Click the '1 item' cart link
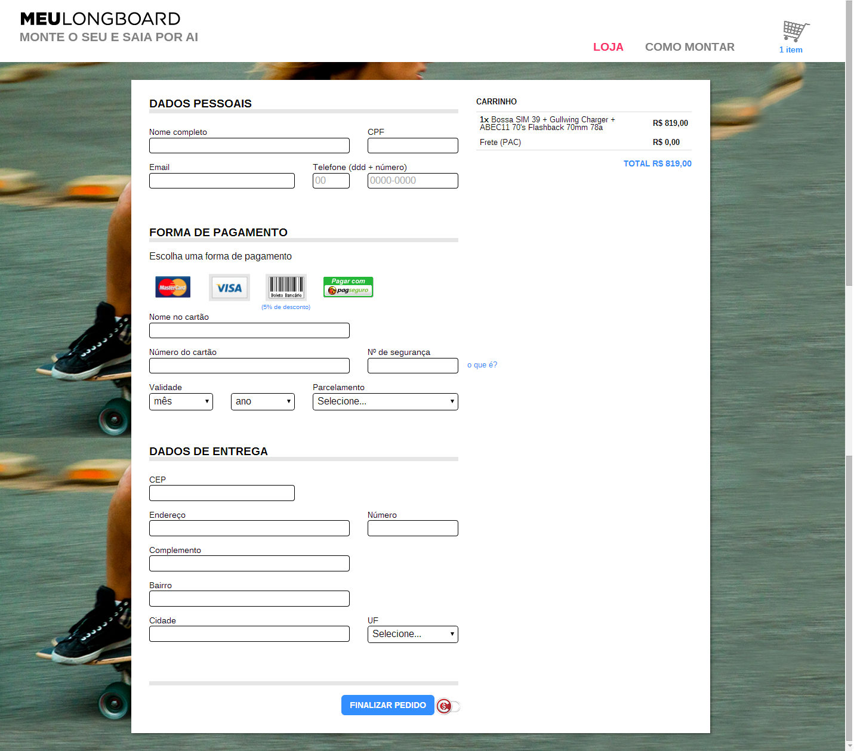The image size is (854, 751). click(x=790, y=50)
